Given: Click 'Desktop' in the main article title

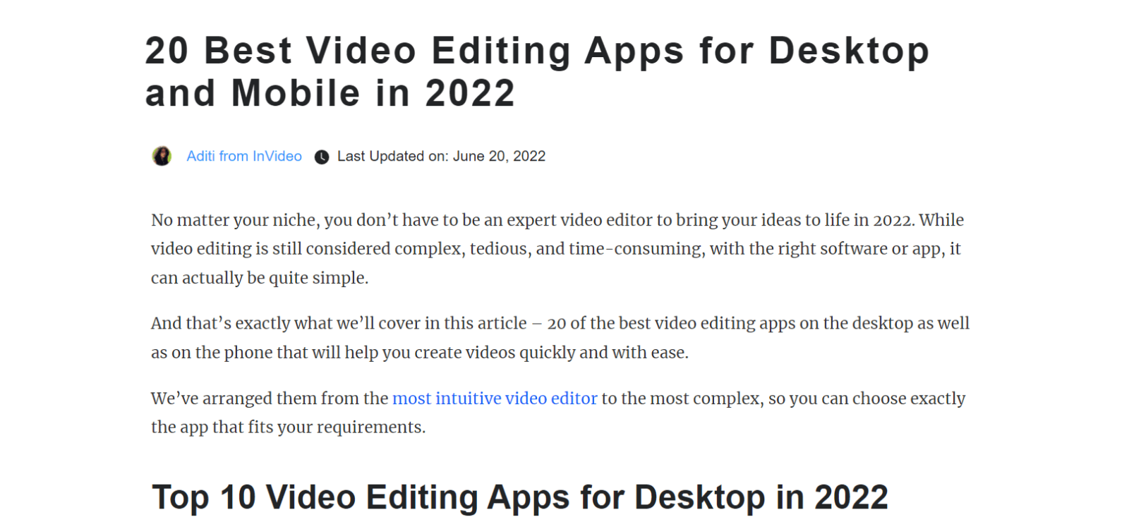Looking at the screenshot, I should point(849,51).
